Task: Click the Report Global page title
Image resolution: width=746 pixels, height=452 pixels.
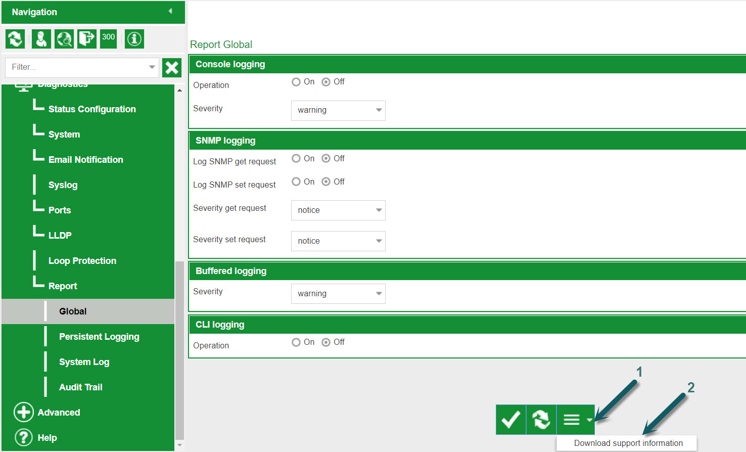Action: 221,44
